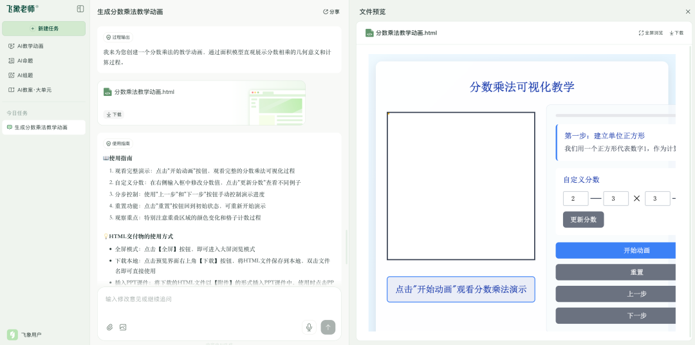The width and height of the screenshot is (695, 345).
Task: Select AI组题 in sidebar
Action: tap(25, 75)
